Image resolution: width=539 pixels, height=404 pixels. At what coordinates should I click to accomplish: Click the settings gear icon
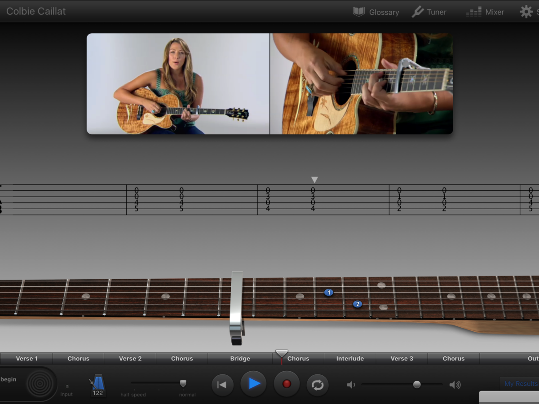click(x=526, y=12)
